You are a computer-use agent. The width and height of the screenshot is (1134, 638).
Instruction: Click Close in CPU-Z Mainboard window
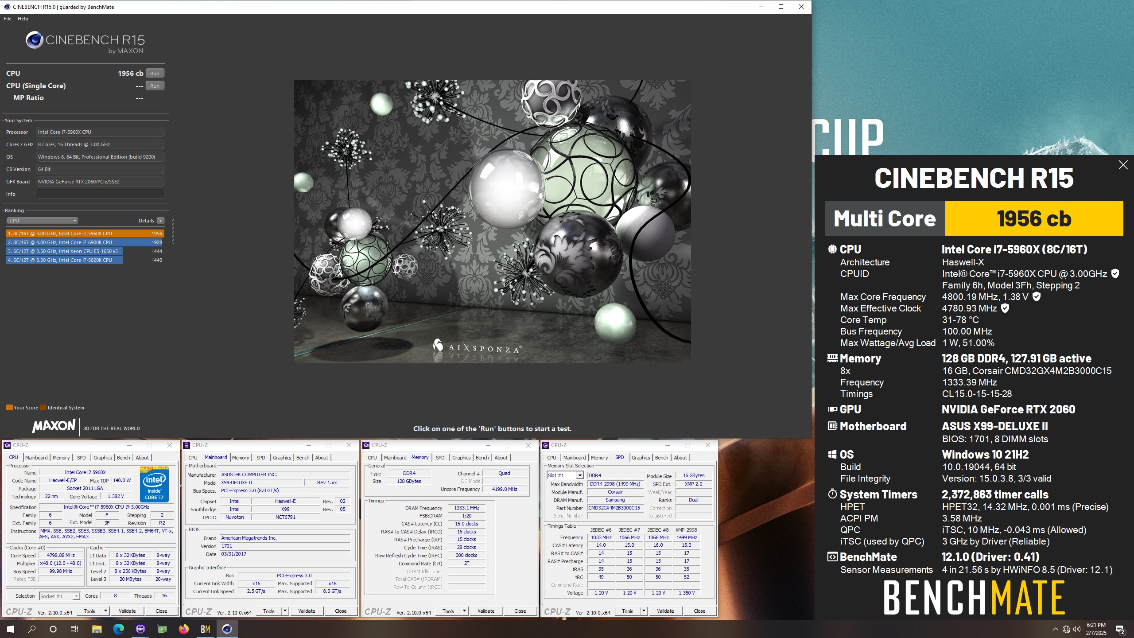341,611
